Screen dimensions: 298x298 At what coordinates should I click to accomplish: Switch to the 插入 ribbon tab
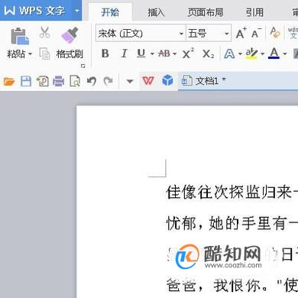tap(156, 12)
